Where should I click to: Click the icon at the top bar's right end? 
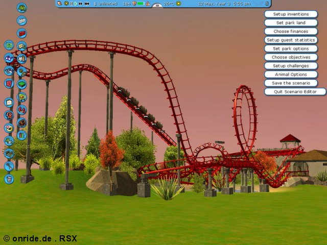click(267, 4)
